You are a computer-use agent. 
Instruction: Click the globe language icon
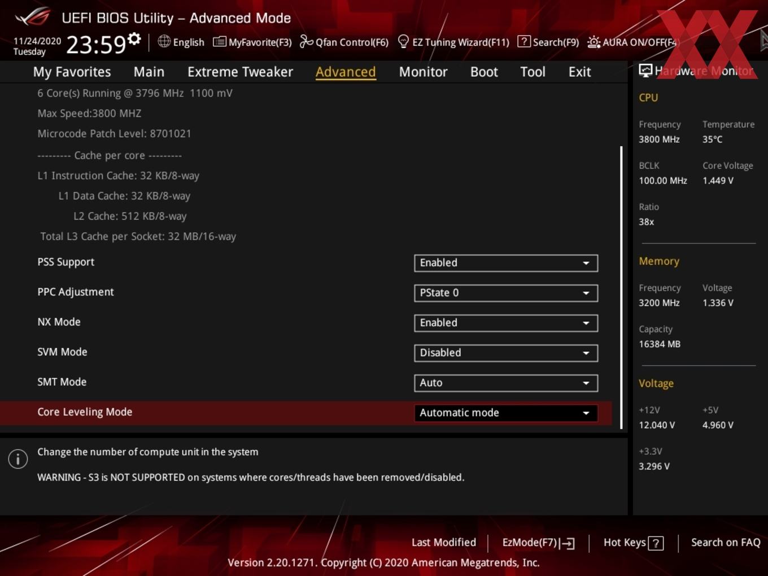(164, 41)
